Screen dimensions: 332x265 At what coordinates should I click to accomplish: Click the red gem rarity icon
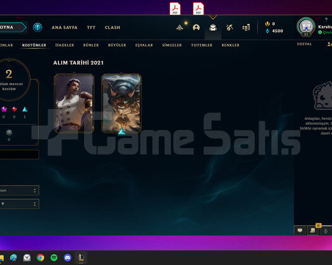pos(15,109)
